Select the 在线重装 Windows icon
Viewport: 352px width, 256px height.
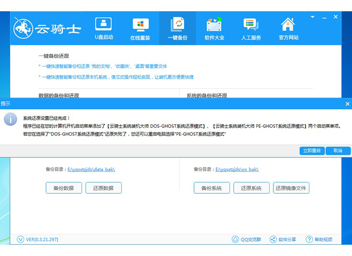[x=140, y=25]
